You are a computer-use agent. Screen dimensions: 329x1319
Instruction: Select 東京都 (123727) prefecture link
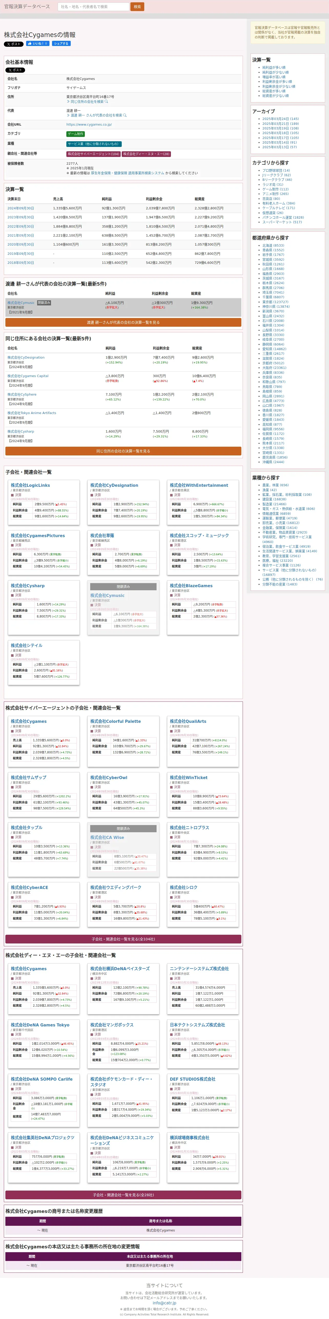tap(275, 302)
